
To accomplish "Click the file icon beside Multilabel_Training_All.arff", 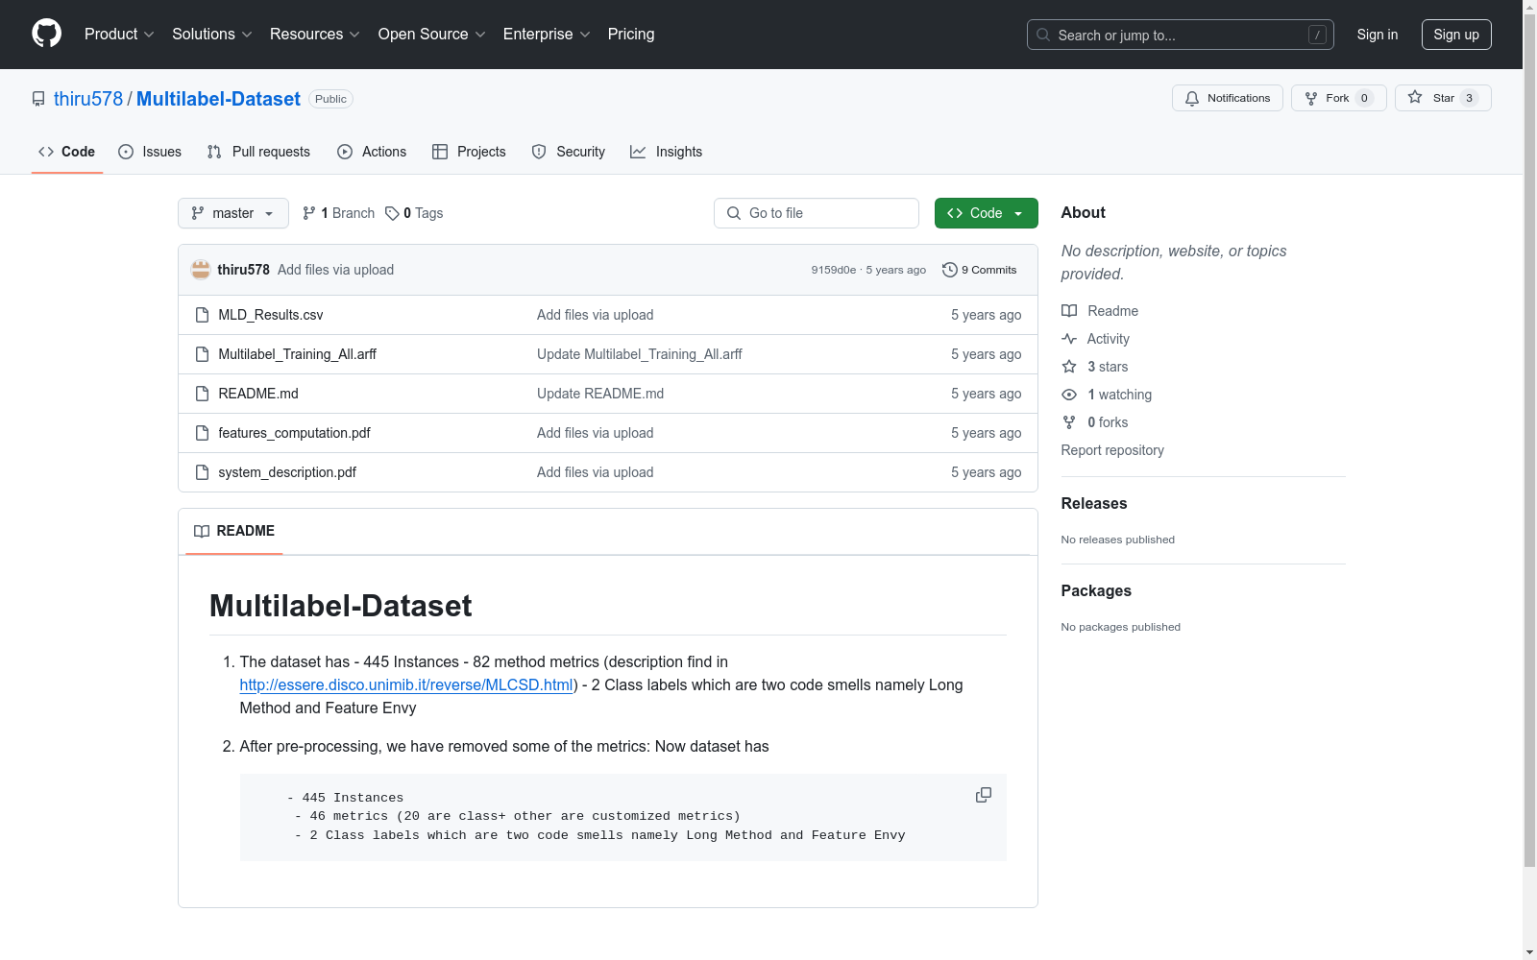I will (202, 354).
